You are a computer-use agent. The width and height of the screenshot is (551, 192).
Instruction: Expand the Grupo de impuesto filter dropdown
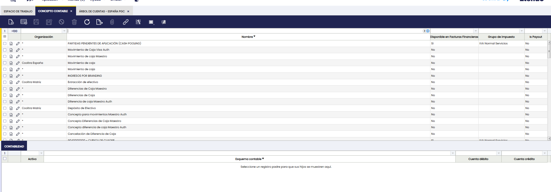521,31
